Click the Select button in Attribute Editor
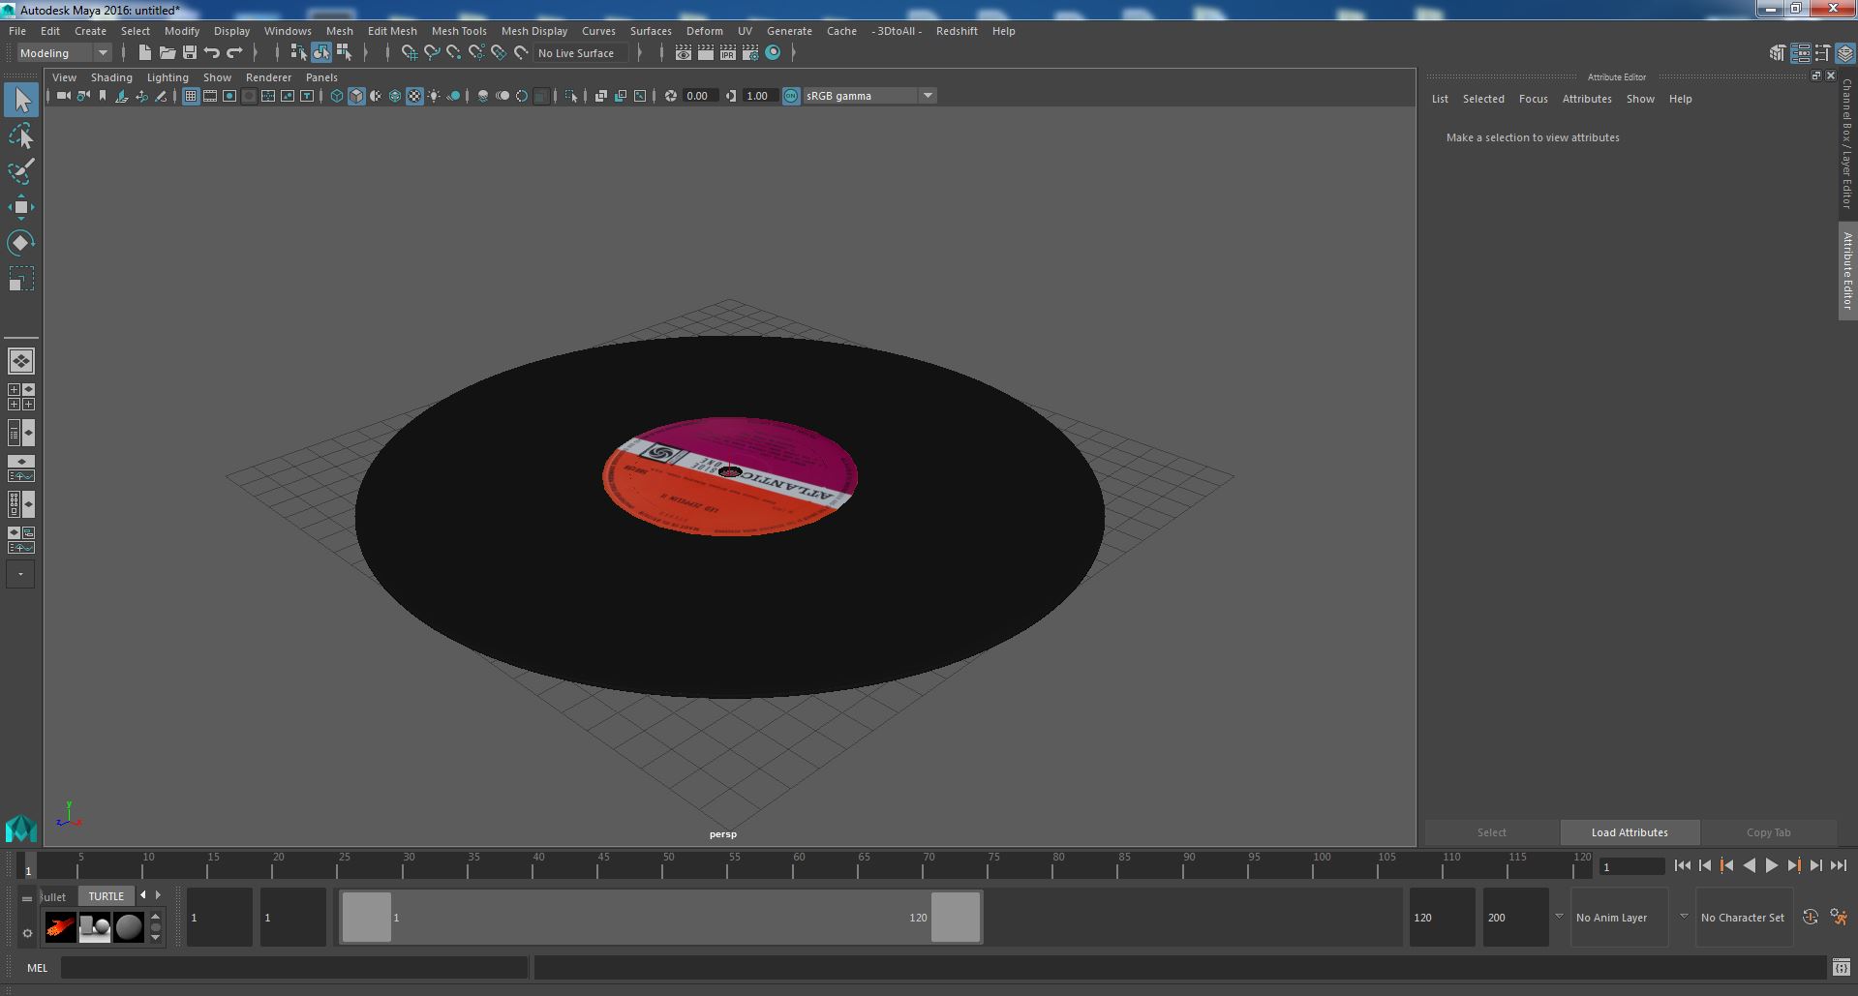Image resolution: width=1858 pixels, height=996 pixels. coord(1491,832)
